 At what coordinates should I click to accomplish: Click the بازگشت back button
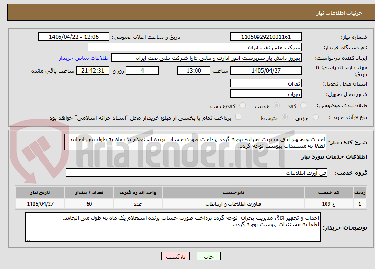[x=176, y=256]
